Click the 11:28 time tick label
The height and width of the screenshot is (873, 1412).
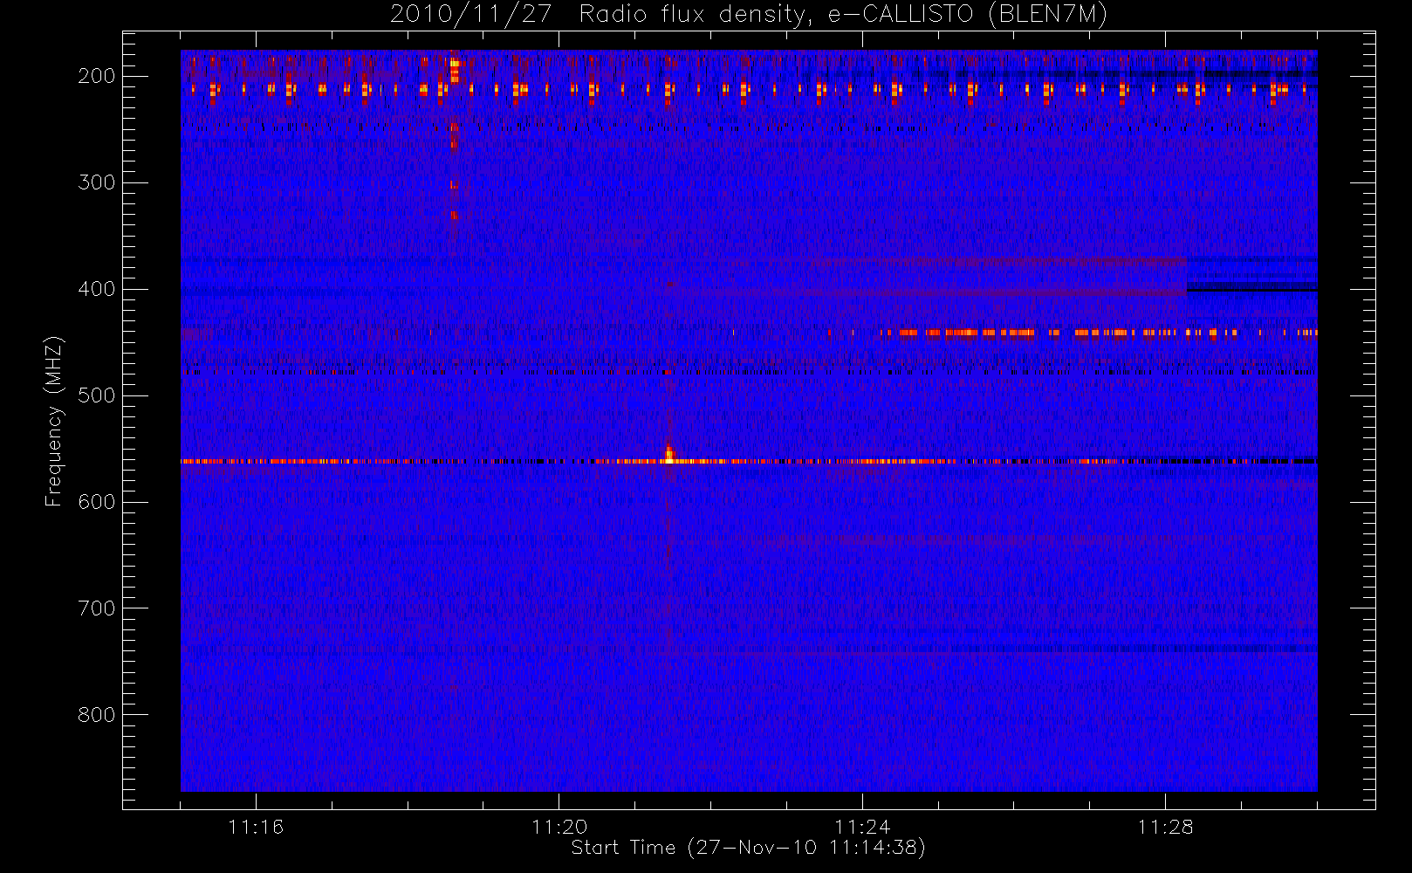[x=1165, y=827]
